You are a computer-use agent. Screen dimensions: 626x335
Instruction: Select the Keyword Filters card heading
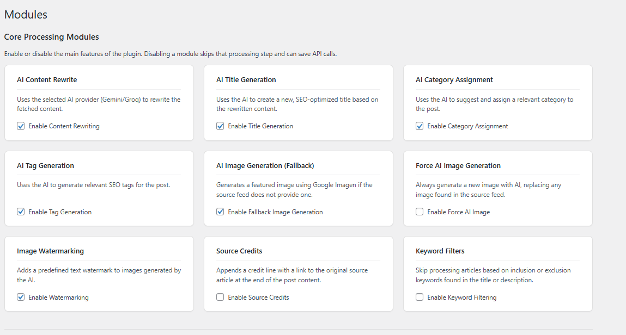tap(440, 251)
